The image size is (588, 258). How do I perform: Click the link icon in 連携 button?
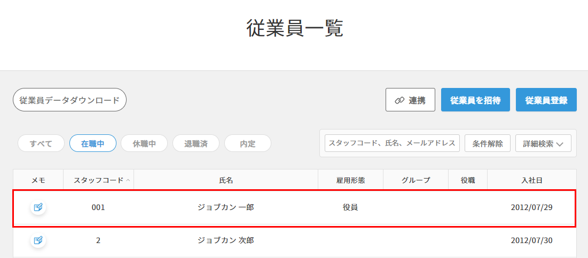click(x=399, y=100)
